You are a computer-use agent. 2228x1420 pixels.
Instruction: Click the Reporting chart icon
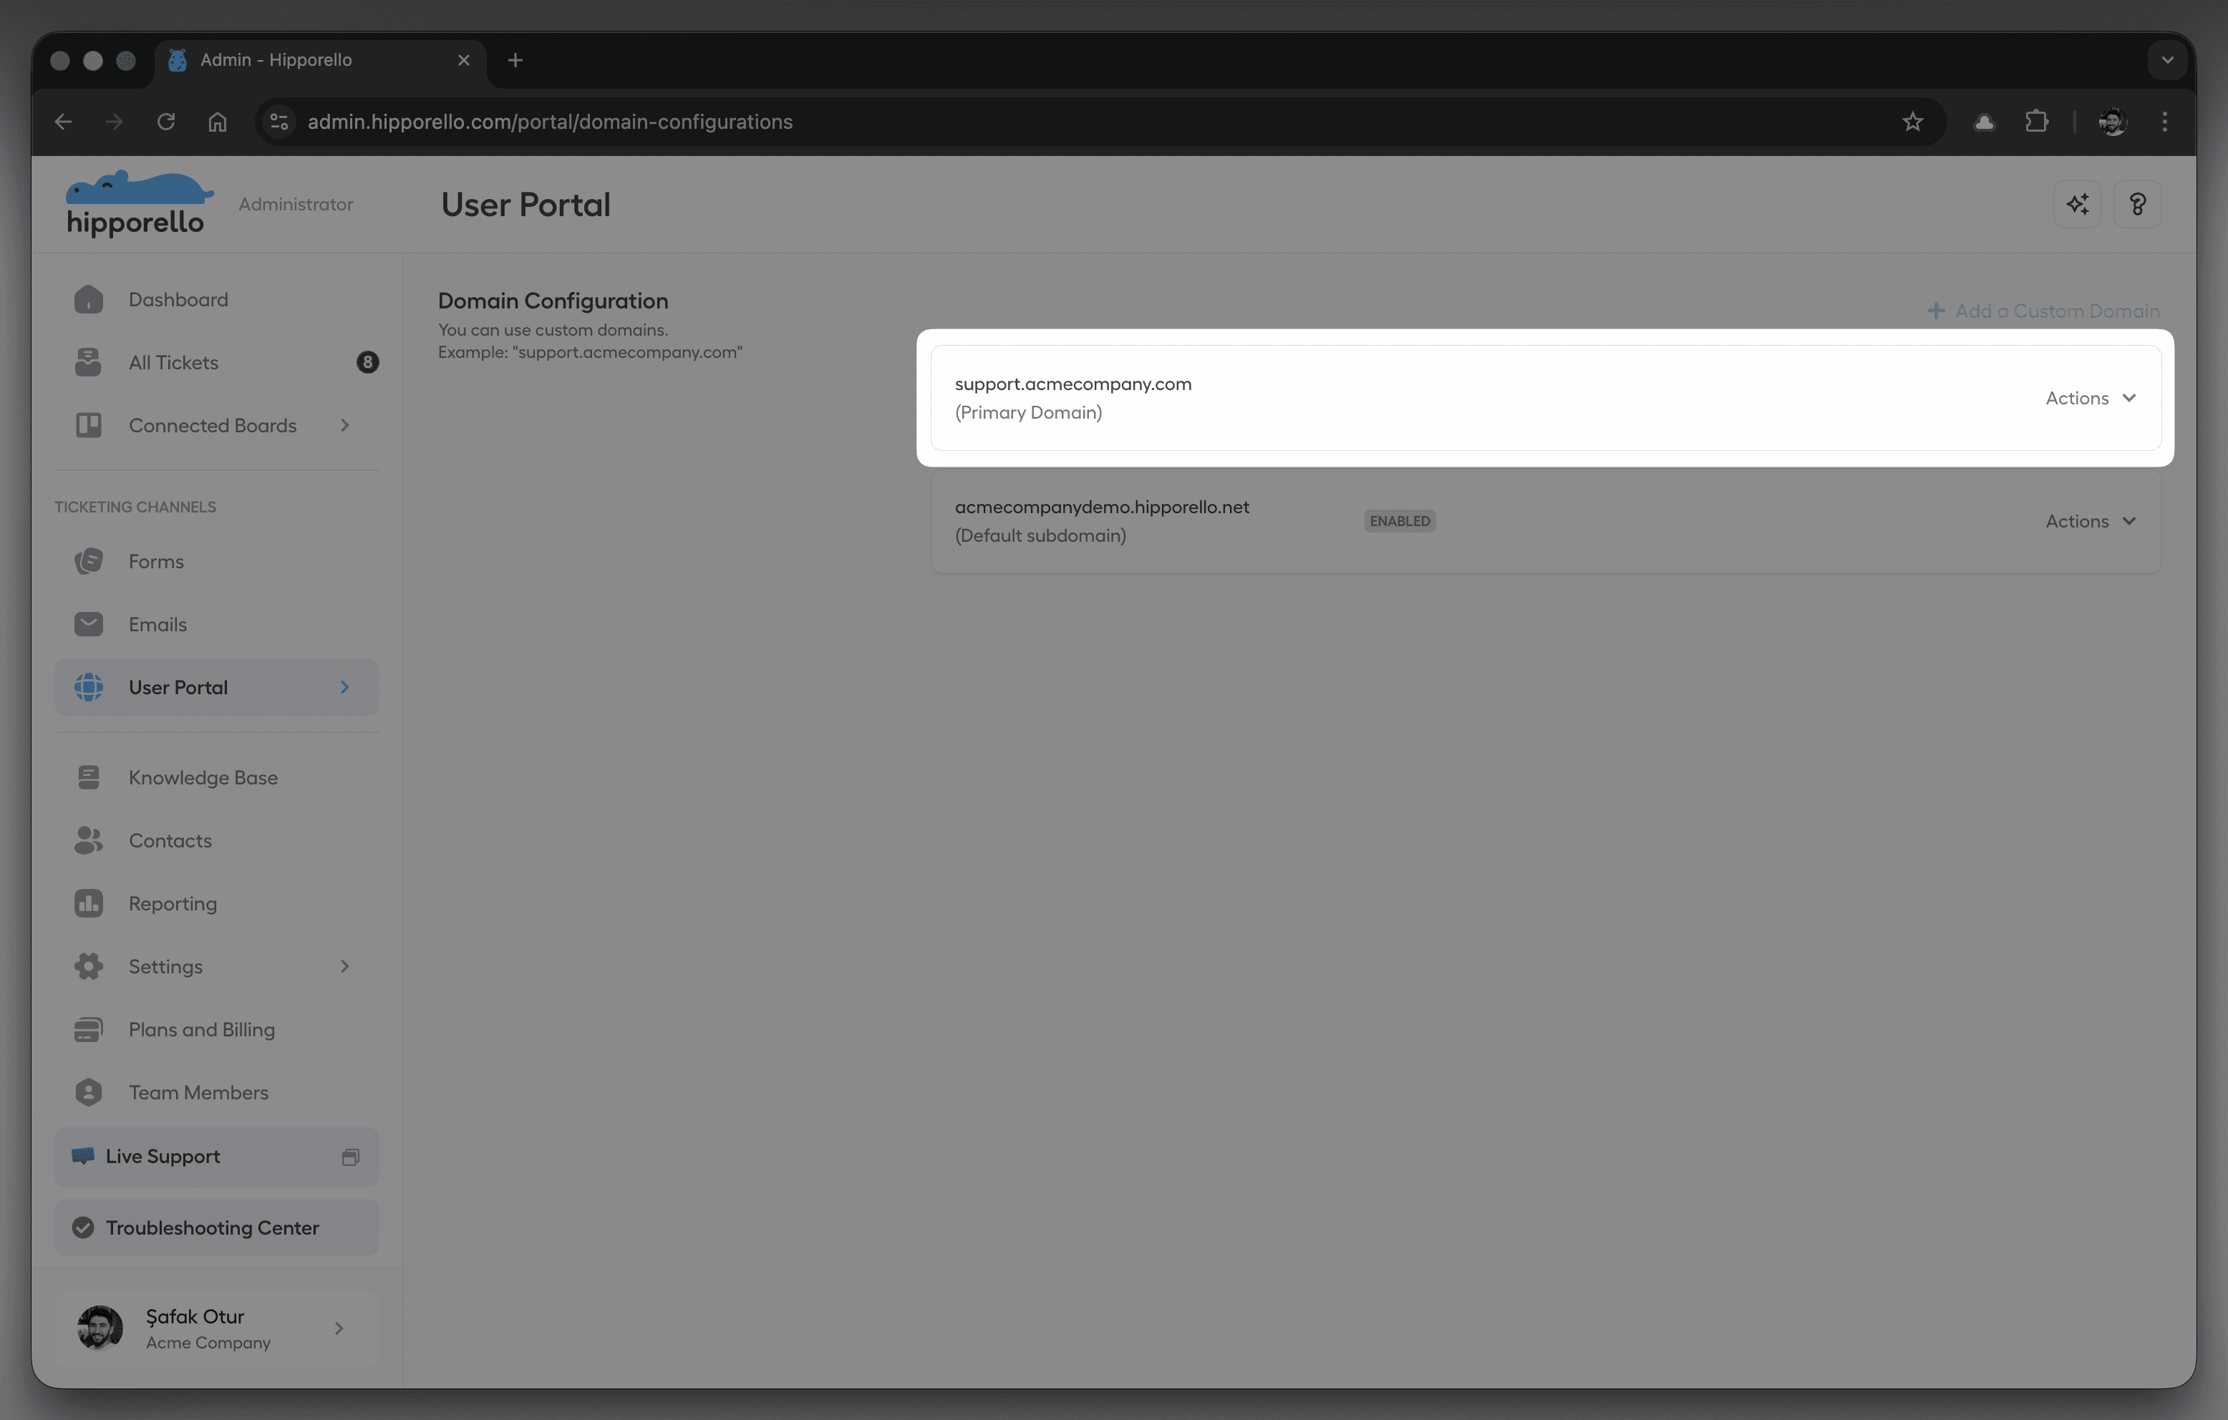(x=89, y=904)
